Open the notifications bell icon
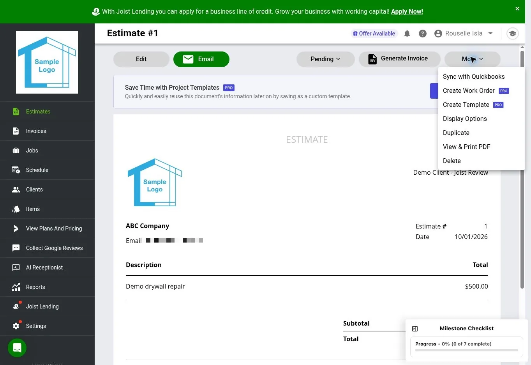The width and height of the screenshot is (531, 365). 407,34
